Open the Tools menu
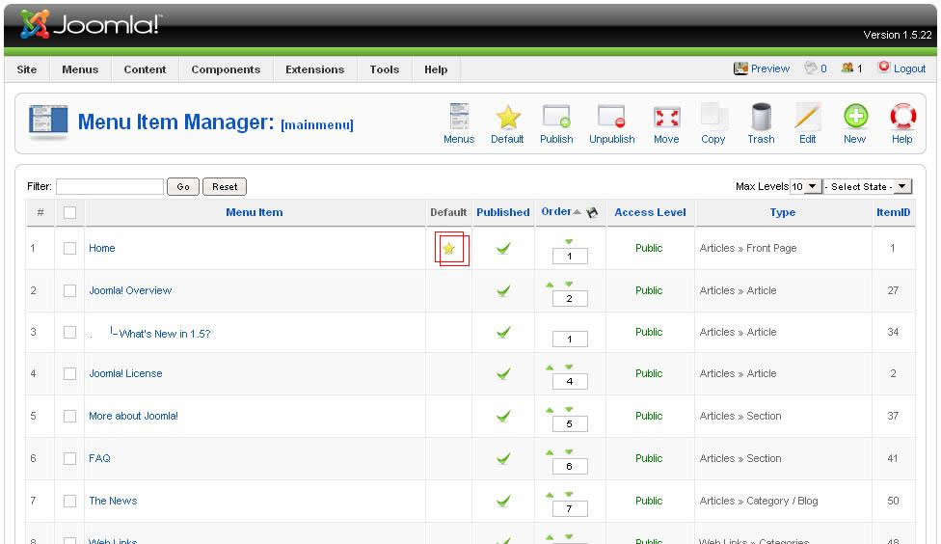Image resolution: width=941 pixels, height=544 pixels. click(x=384, y=69)
